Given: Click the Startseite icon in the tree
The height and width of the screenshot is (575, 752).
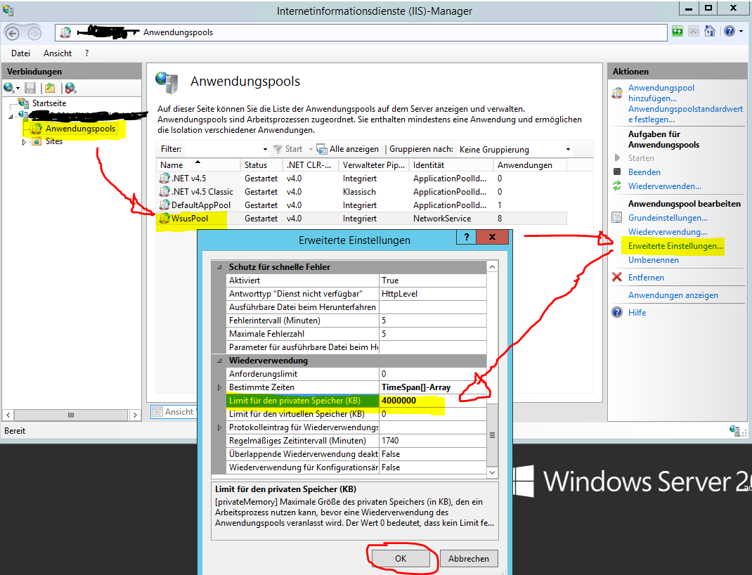Looking at the screenshot, I should pyautogui.click(x=23, y=103).
